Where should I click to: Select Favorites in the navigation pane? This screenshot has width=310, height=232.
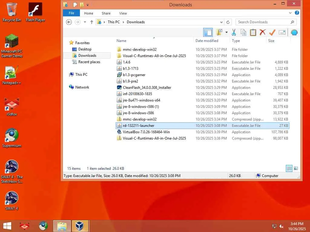click(x=82, y=43)
